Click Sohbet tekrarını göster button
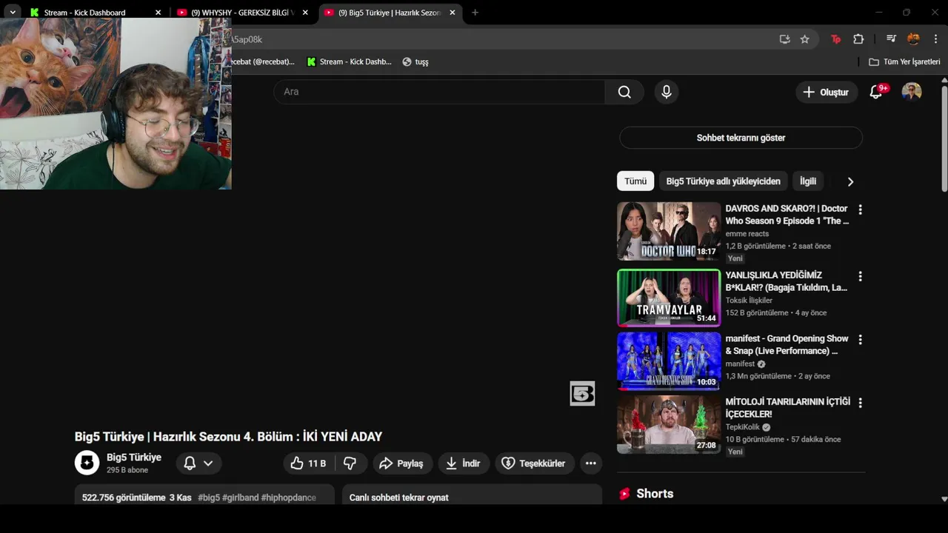Image resolution: width=948 pixels, height=533 pixels. [741, 138]
